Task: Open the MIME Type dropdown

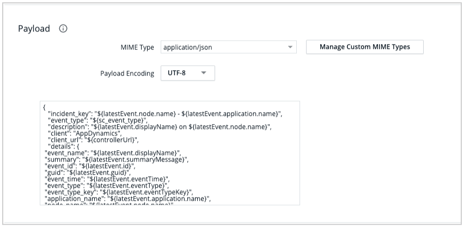Action: pyautogui.click(x=228, y=47)
